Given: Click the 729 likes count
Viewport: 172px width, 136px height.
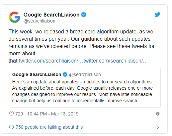Looking at the screenshot, I should [19, 114].
